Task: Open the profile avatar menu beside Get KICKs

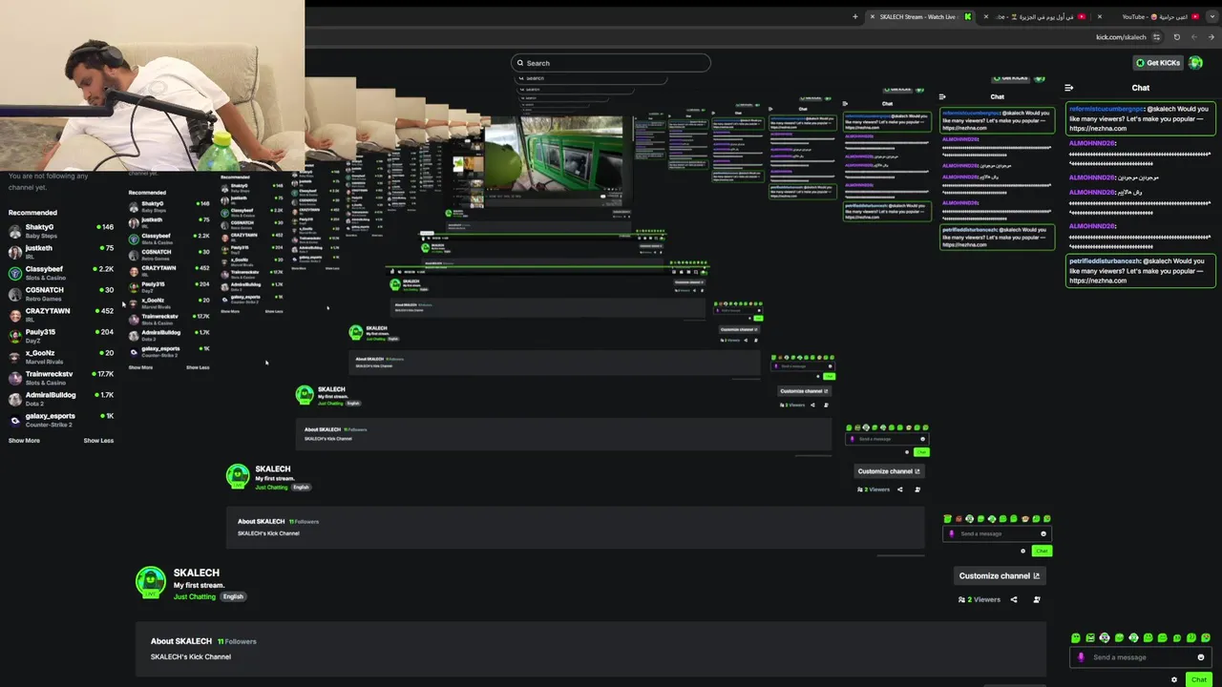Action: click(1196, 63)
